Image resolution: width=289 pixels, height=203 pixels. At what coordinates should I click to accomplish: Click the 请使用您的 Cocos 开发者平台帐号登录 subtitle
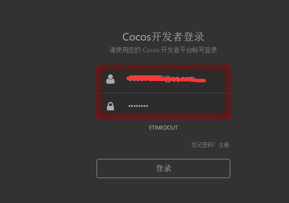[x=163, y=50]
